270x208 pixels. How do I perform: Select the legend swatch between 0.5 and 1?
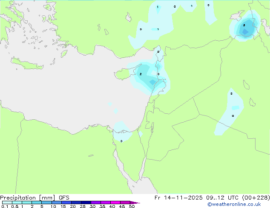pyautogui.click(x=17, y=202)
